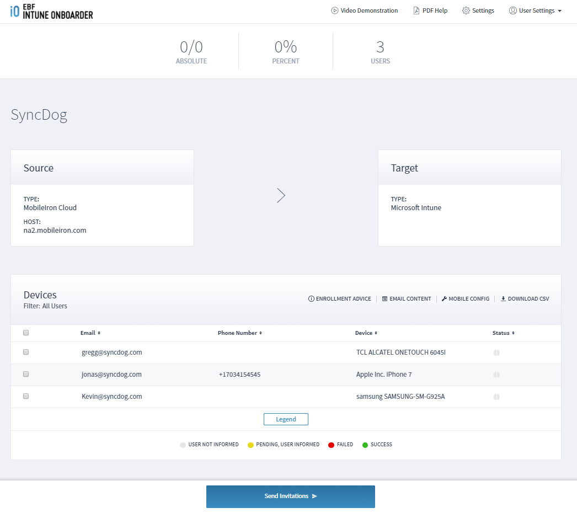The image size is (577, 513).
Task: Click the Legend button
Action: pyautogui.click(x=286, y=419)
